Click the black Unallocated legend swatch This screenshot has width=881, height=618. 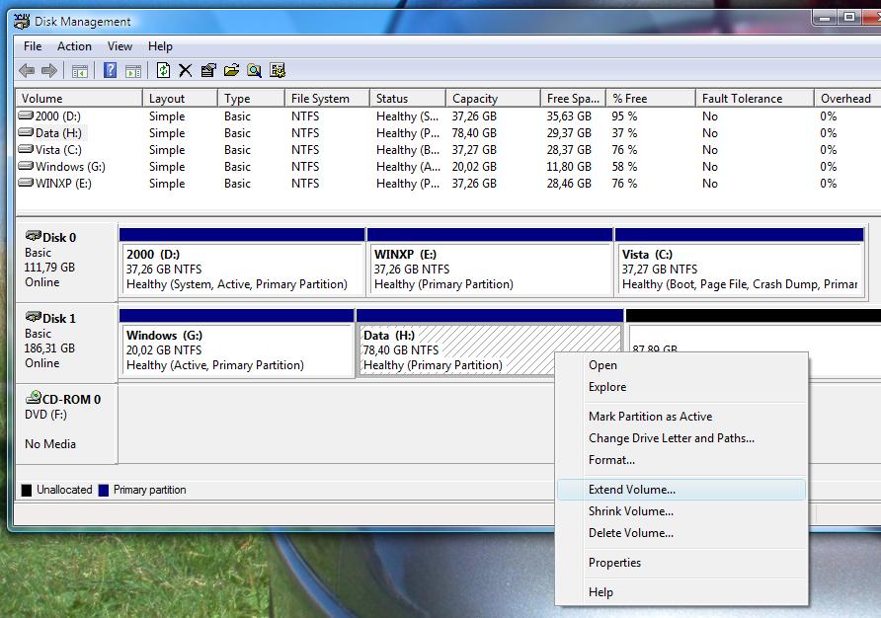[27, 490]
